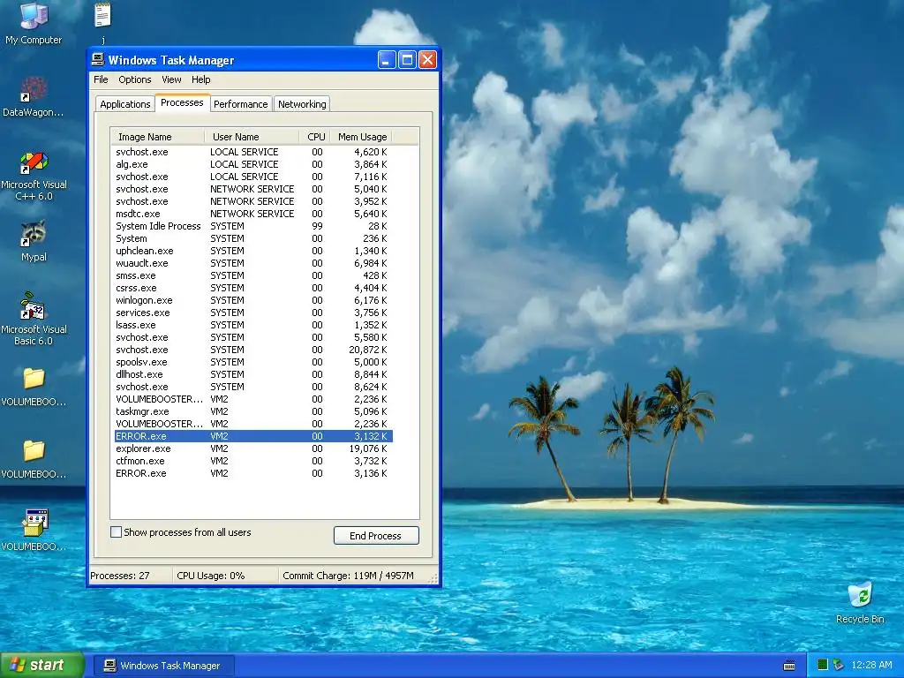
Task: Select the Processes tab
Action: pos(182,102)
